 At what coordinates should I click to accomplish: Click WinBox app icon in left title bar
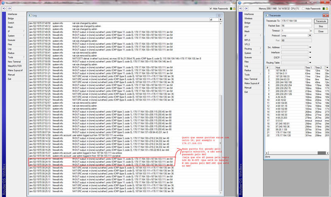[x=3, y=3]
